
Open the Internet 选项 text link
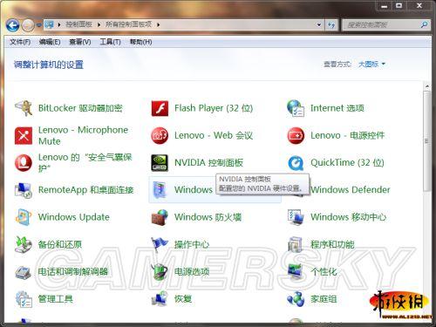click(x=337, y=108)
